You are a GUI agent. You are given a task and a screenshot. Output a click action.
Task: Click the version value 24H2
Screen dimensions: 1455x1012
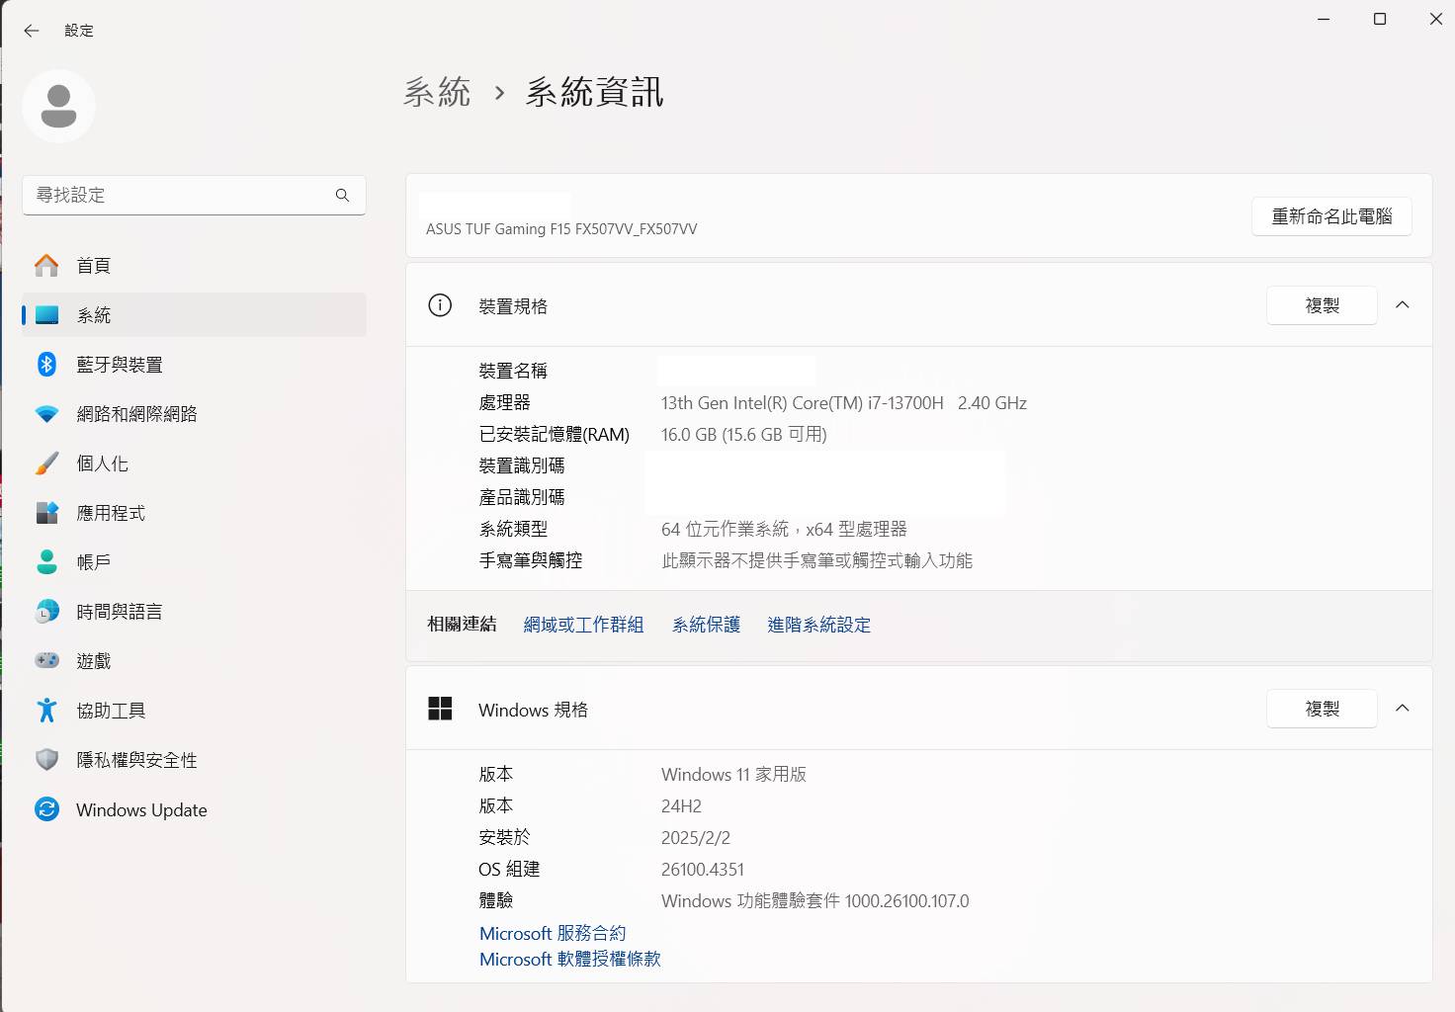point(681,806)
